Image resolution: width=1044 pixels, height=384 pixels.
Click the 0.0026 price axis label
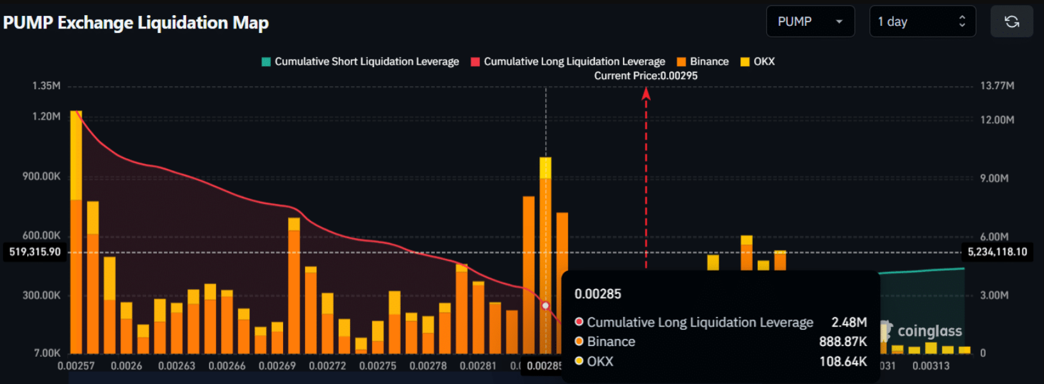(x=127, y=366)
